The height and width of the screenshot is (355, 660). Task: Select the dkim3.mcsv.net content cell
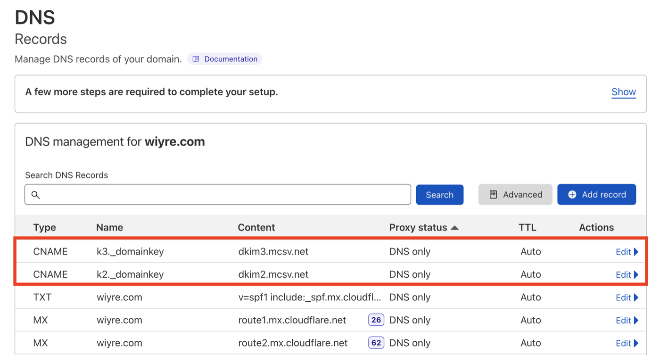pos(273,252)
